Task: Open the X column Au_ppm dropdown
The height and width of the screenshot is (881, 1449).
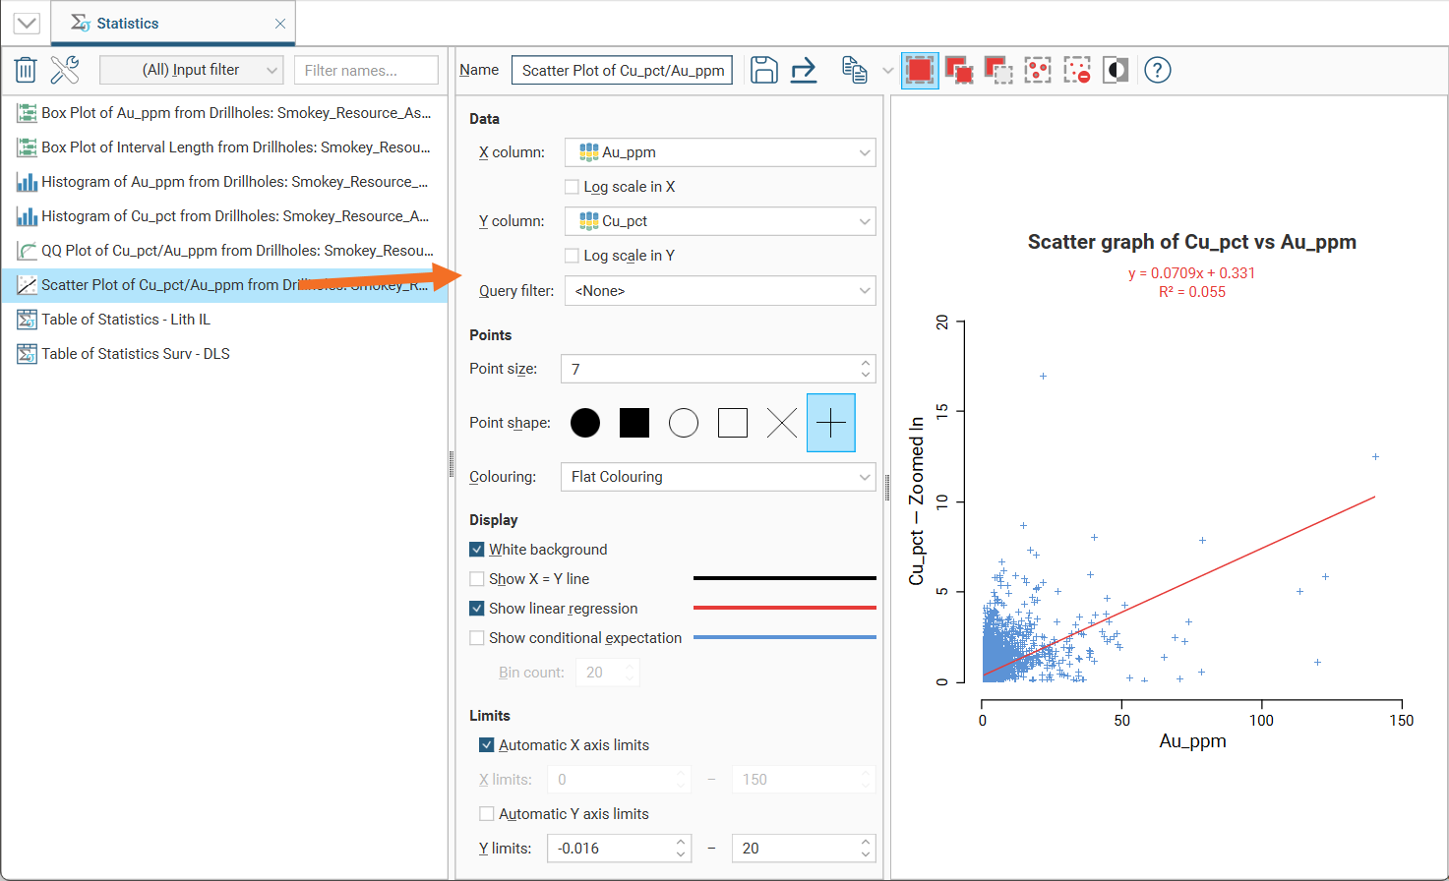Action: tap(719, 152)
